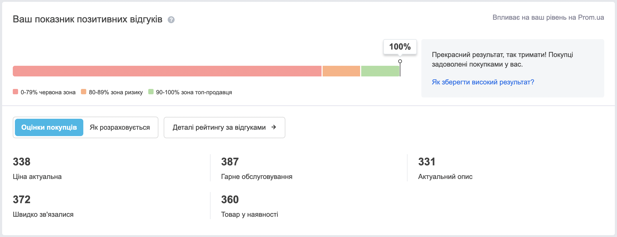Click the green segment of rating bar
617x237 pixels.
pos(380,71)
